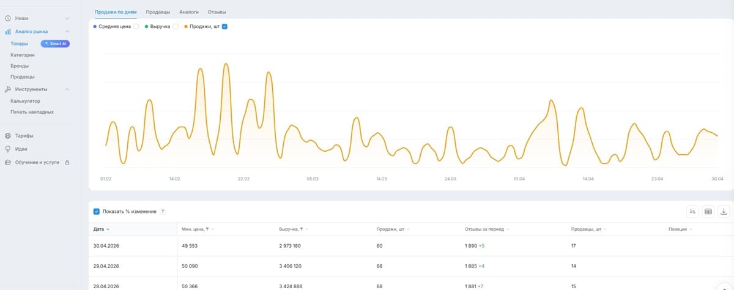Open the Аналоги tab
734x290 pixels.
(189, 12)
